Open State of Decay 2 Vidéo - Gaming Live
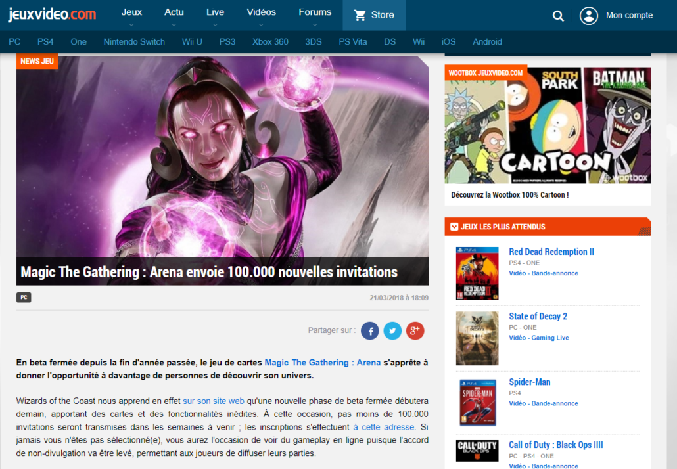This screenshot has width=677, height=469. (x=539, y=338)
